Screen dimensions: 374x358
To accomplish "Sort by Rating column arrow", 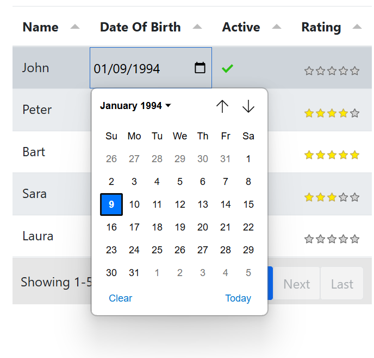I will coord(357,27).
